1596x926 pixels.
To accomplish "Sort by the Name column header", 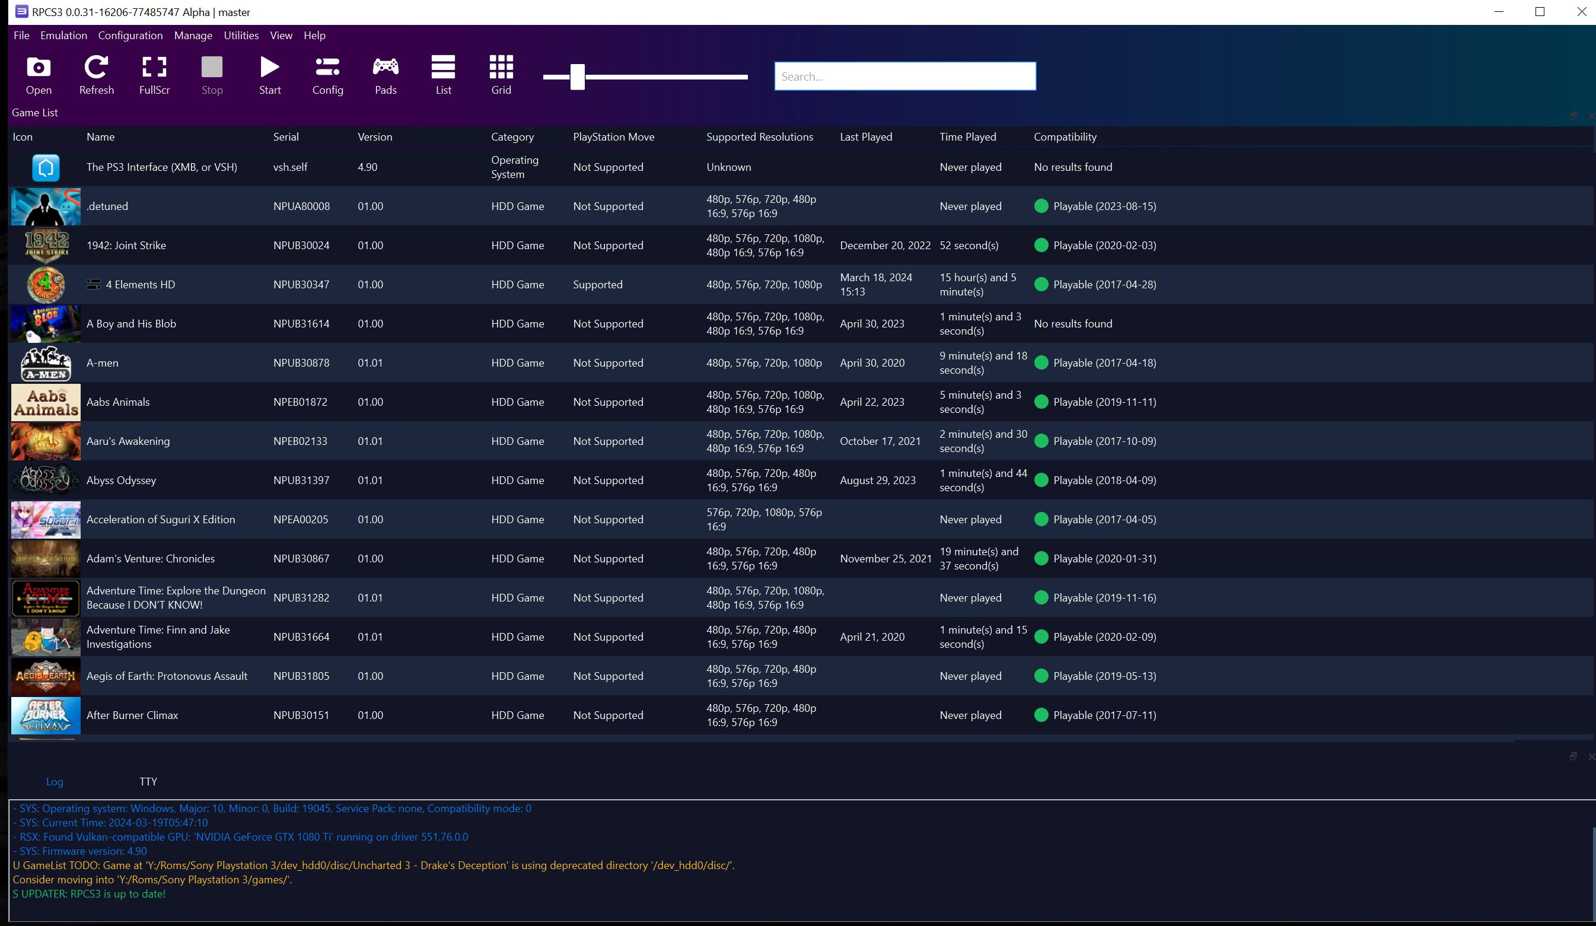I will (x=101, y=137).
